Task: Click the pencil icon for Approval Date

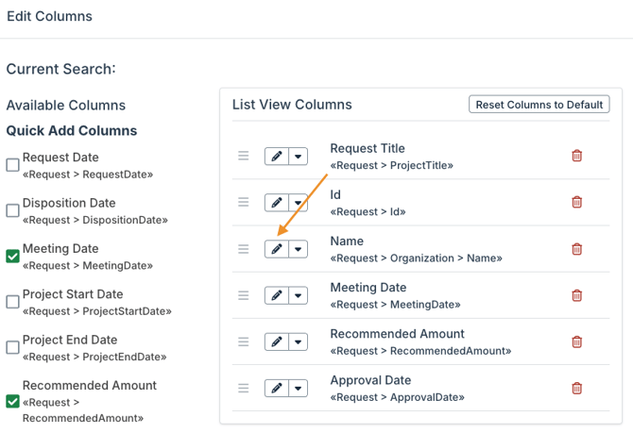Action: [276, 388]
